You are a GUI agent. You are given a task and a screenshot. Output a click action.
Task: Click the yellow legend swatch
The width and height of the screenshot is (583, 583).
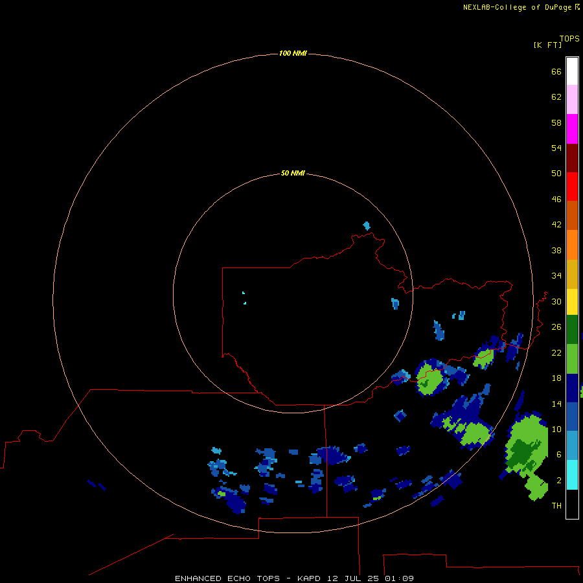[572, 302]
